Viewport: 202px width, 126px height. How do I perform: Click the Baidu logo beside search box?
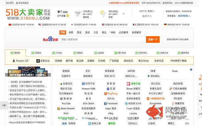(50, 39)
